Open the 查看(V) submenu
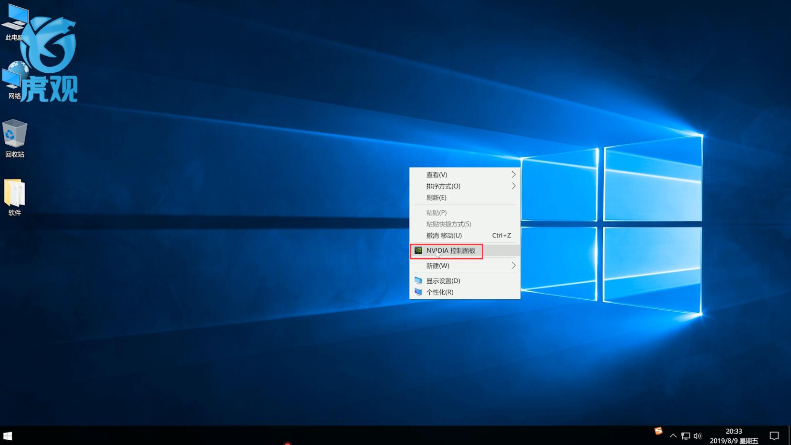This screenshot has width=791, height=445. point(465,175)
